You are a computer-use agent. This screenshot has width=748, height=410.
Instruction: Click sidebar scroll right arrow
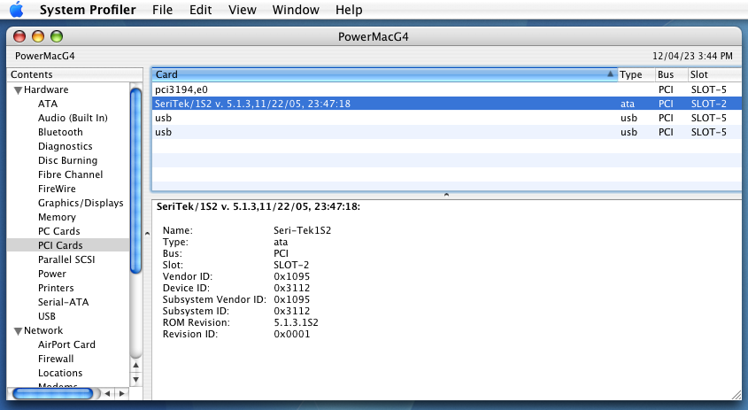122,394
